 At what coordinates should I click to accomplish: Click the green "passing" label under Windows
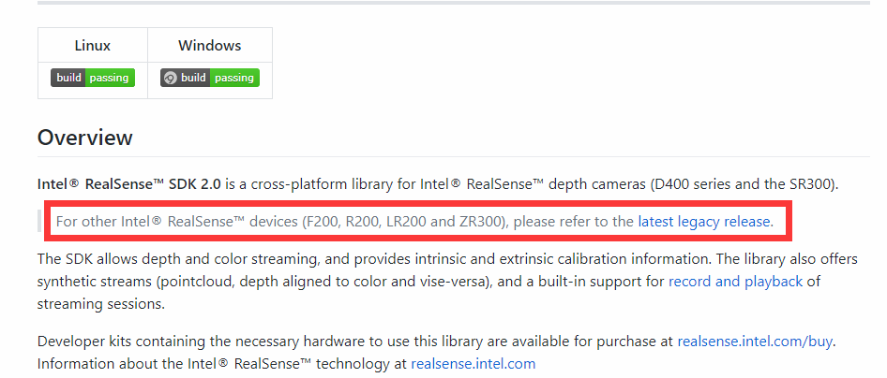(x=233, y=78)
